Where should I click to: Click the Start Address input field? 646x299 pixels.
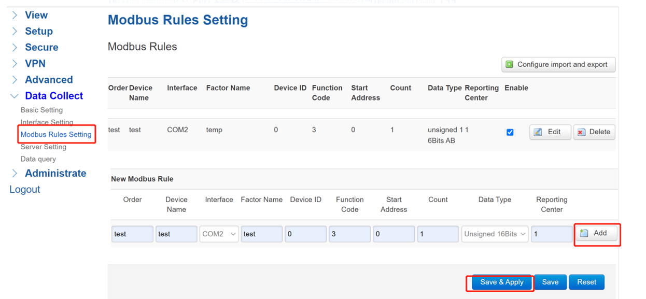click(x=394, y=234)
